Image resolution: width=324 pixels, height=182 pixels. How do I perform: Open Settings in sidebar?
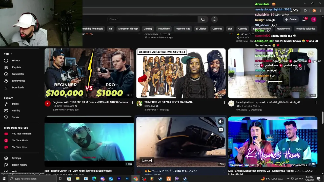[x=16, y=158]
